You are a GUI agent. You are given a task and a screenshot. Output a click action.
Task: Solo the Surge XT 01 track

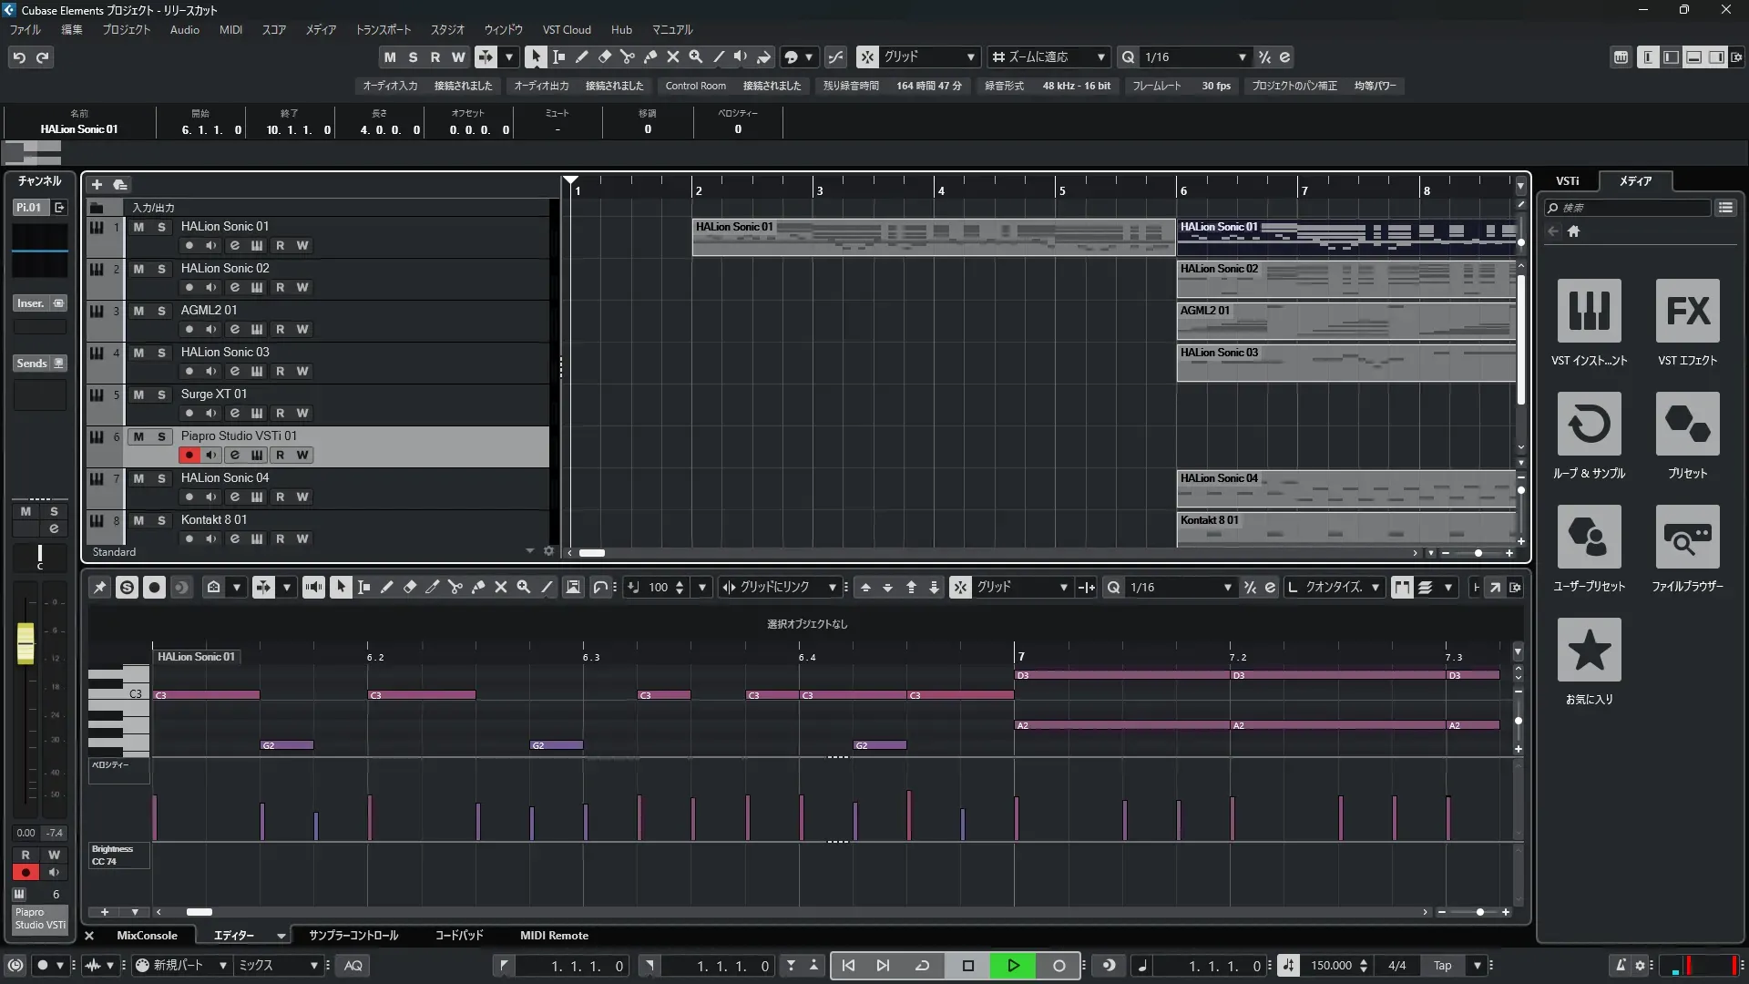tap(161, 395)
